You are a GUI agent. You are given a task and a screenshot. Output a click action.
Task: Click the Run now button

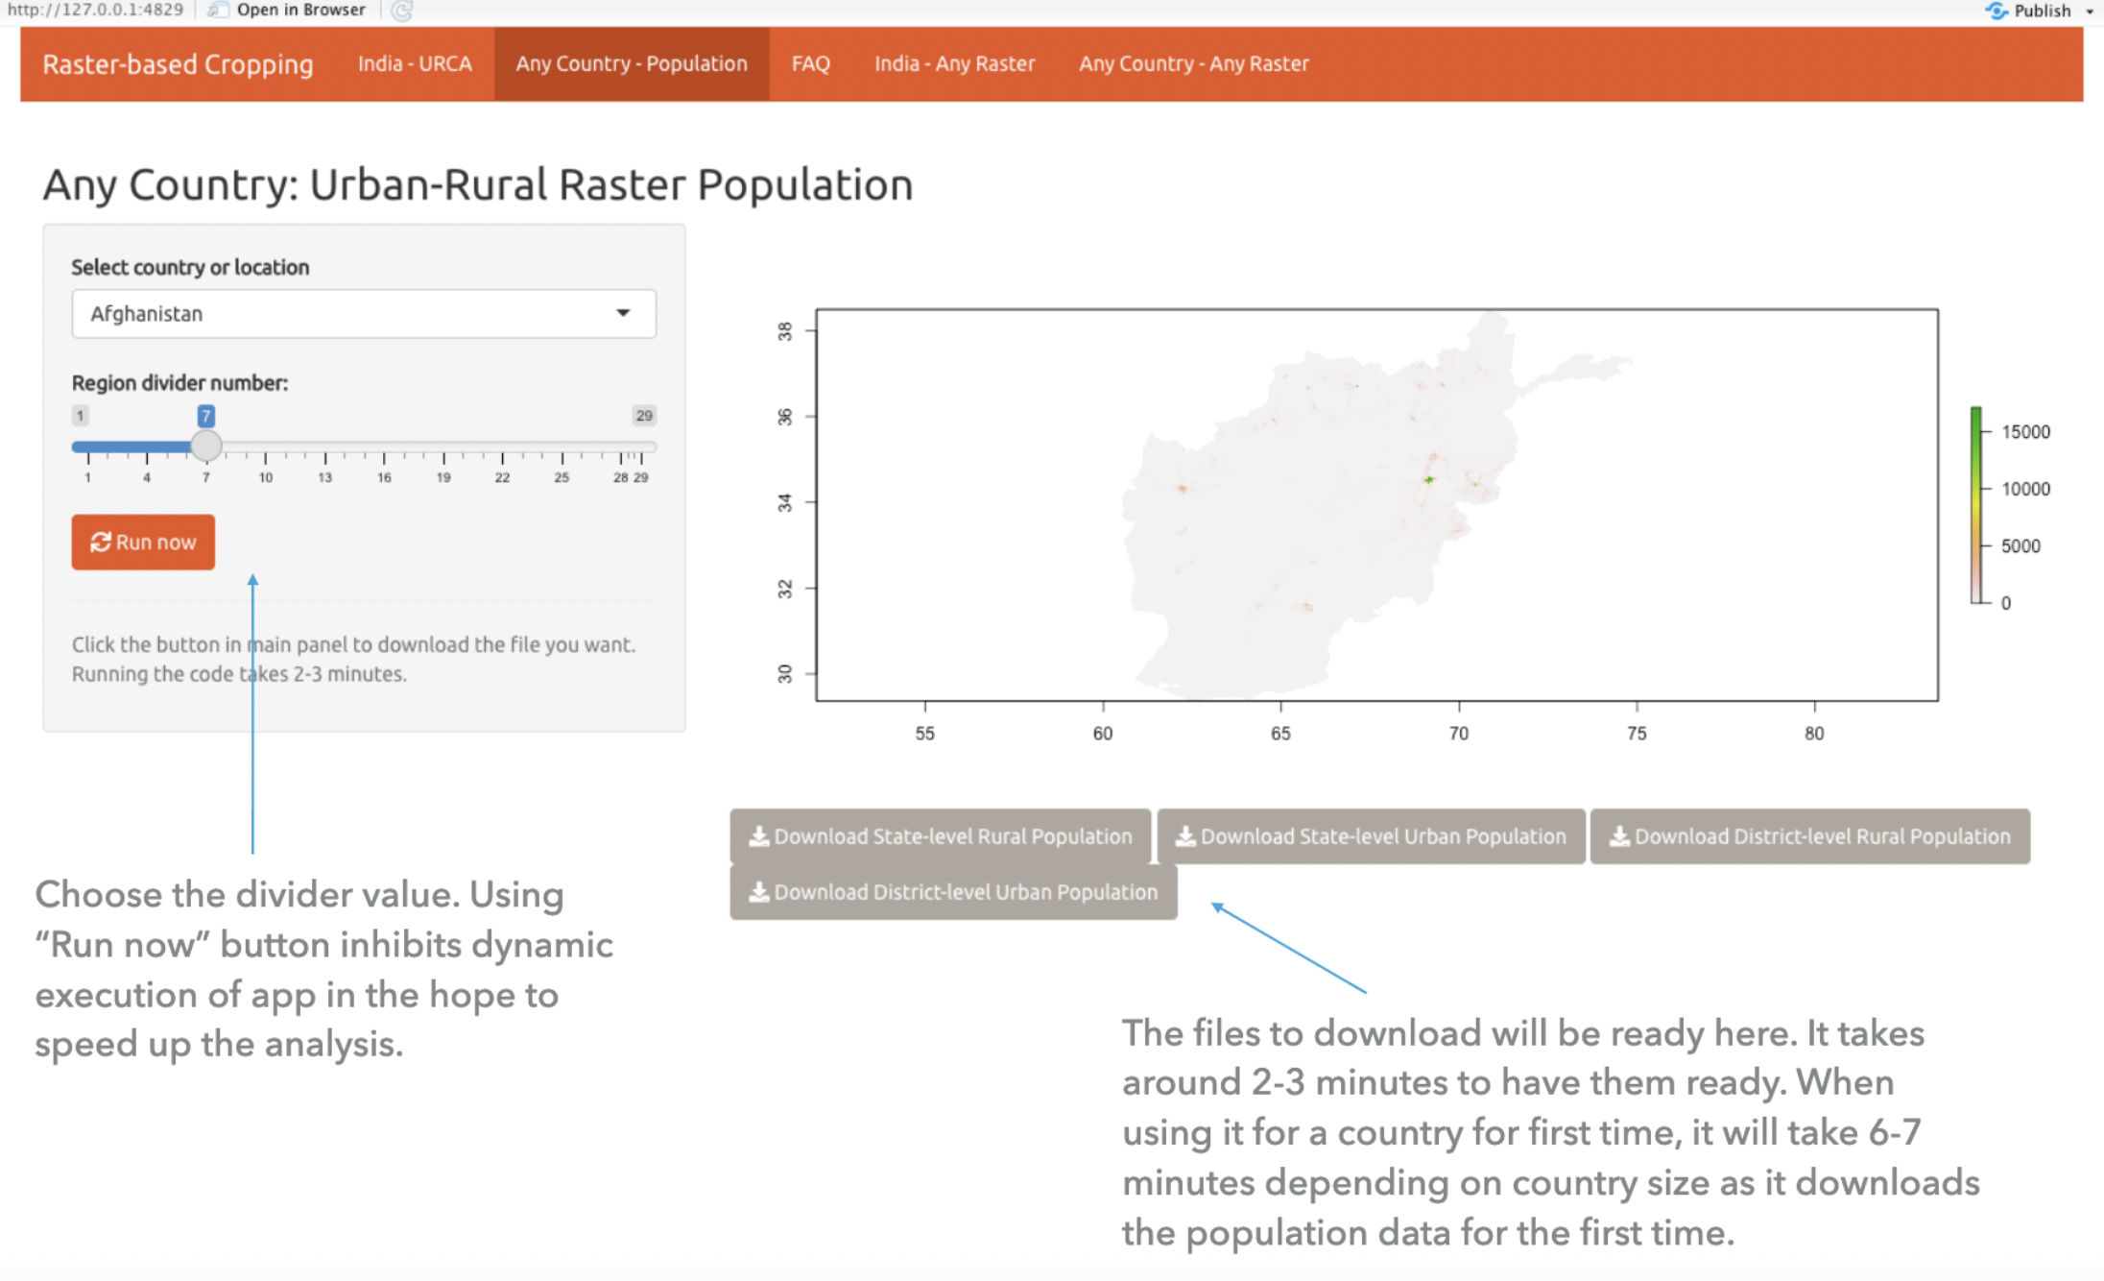[143, 543]
